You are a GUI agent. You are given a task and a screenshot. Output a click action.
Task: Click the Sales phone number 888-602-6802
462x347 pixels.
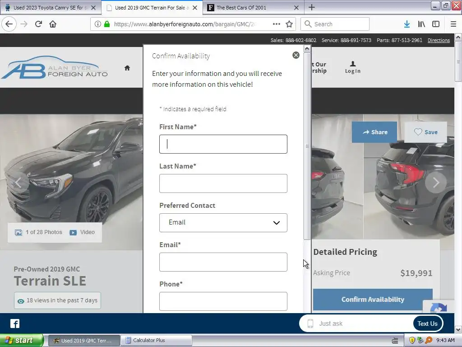[301, 40]
